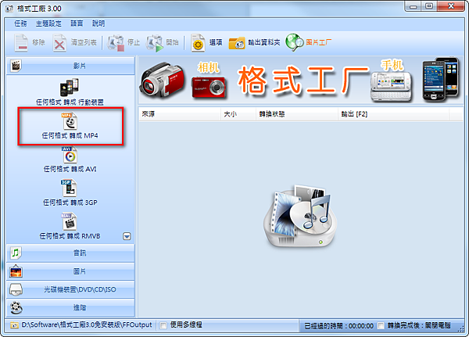This screenshot has height=337, width=469.
Task: Click the 清空列表 toolbar icon
Action: click(x=59, y=43)
